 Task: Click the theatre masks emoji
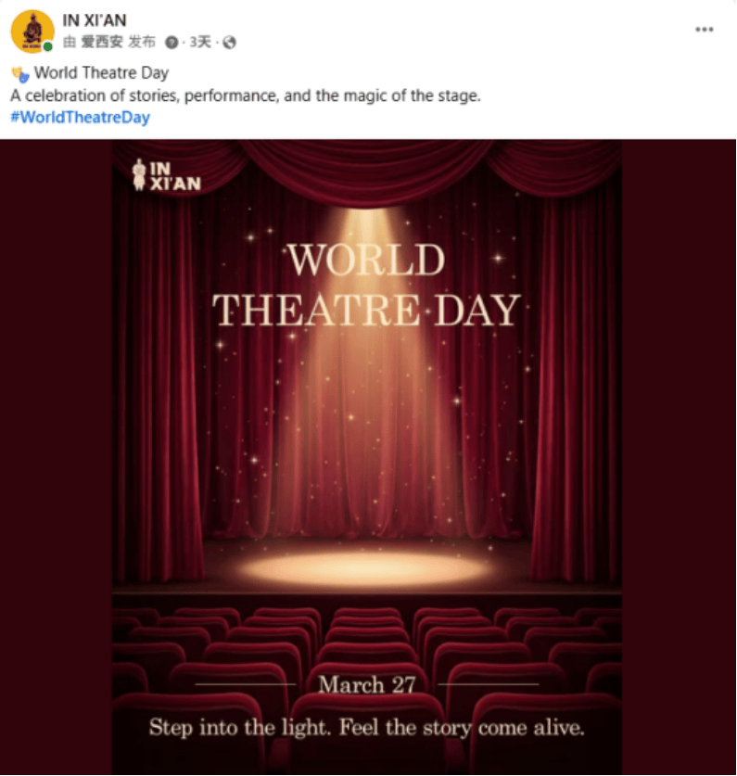(x=20, y=73)
